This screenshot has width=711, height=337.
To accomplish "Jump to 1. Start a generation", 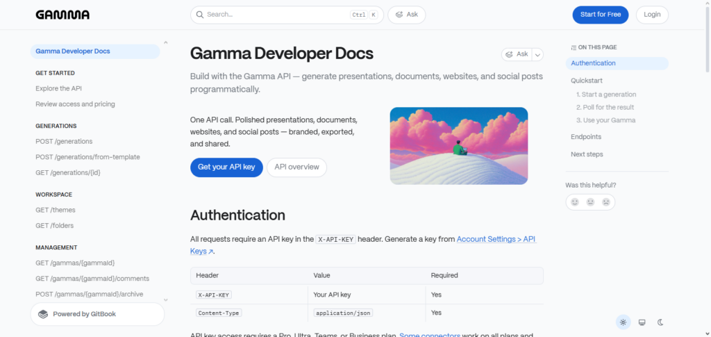I will (605, 94).
